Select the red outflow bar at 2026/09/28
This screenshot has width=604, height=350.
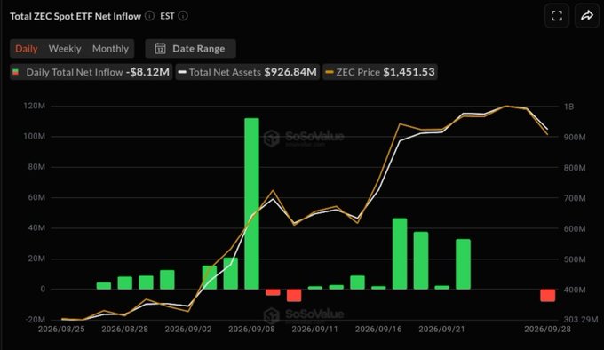[547, 295]
